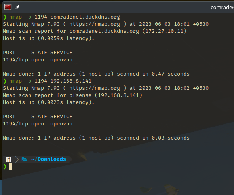Click the terminal block cursor
This screenshot has width=234, height=195.
click(11, 167)
